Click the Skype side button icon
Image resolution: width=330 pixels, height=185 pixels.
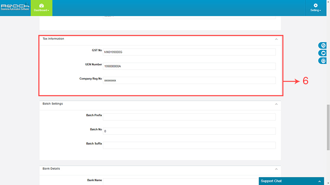click(323, 45)
